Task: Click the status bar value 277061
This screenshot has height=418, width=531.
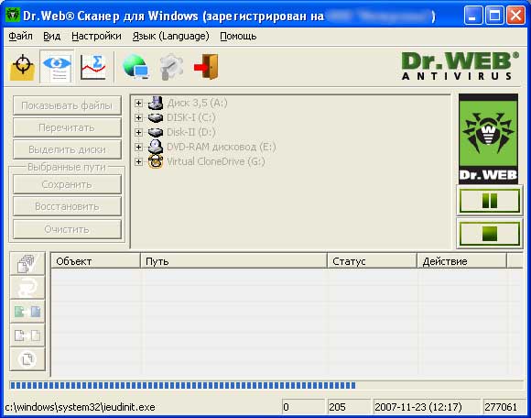Action: tap(504, 407)
